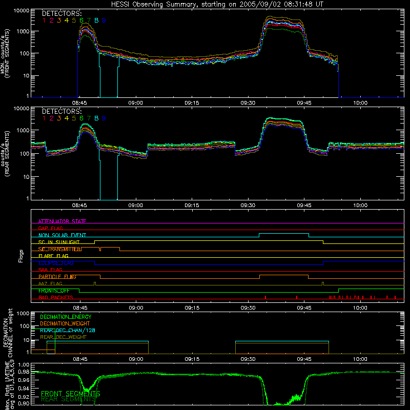Select detector 5 label in front segments legend
Image resolution: width=410 pixels, height=410 pixels.
pos(74,20)
